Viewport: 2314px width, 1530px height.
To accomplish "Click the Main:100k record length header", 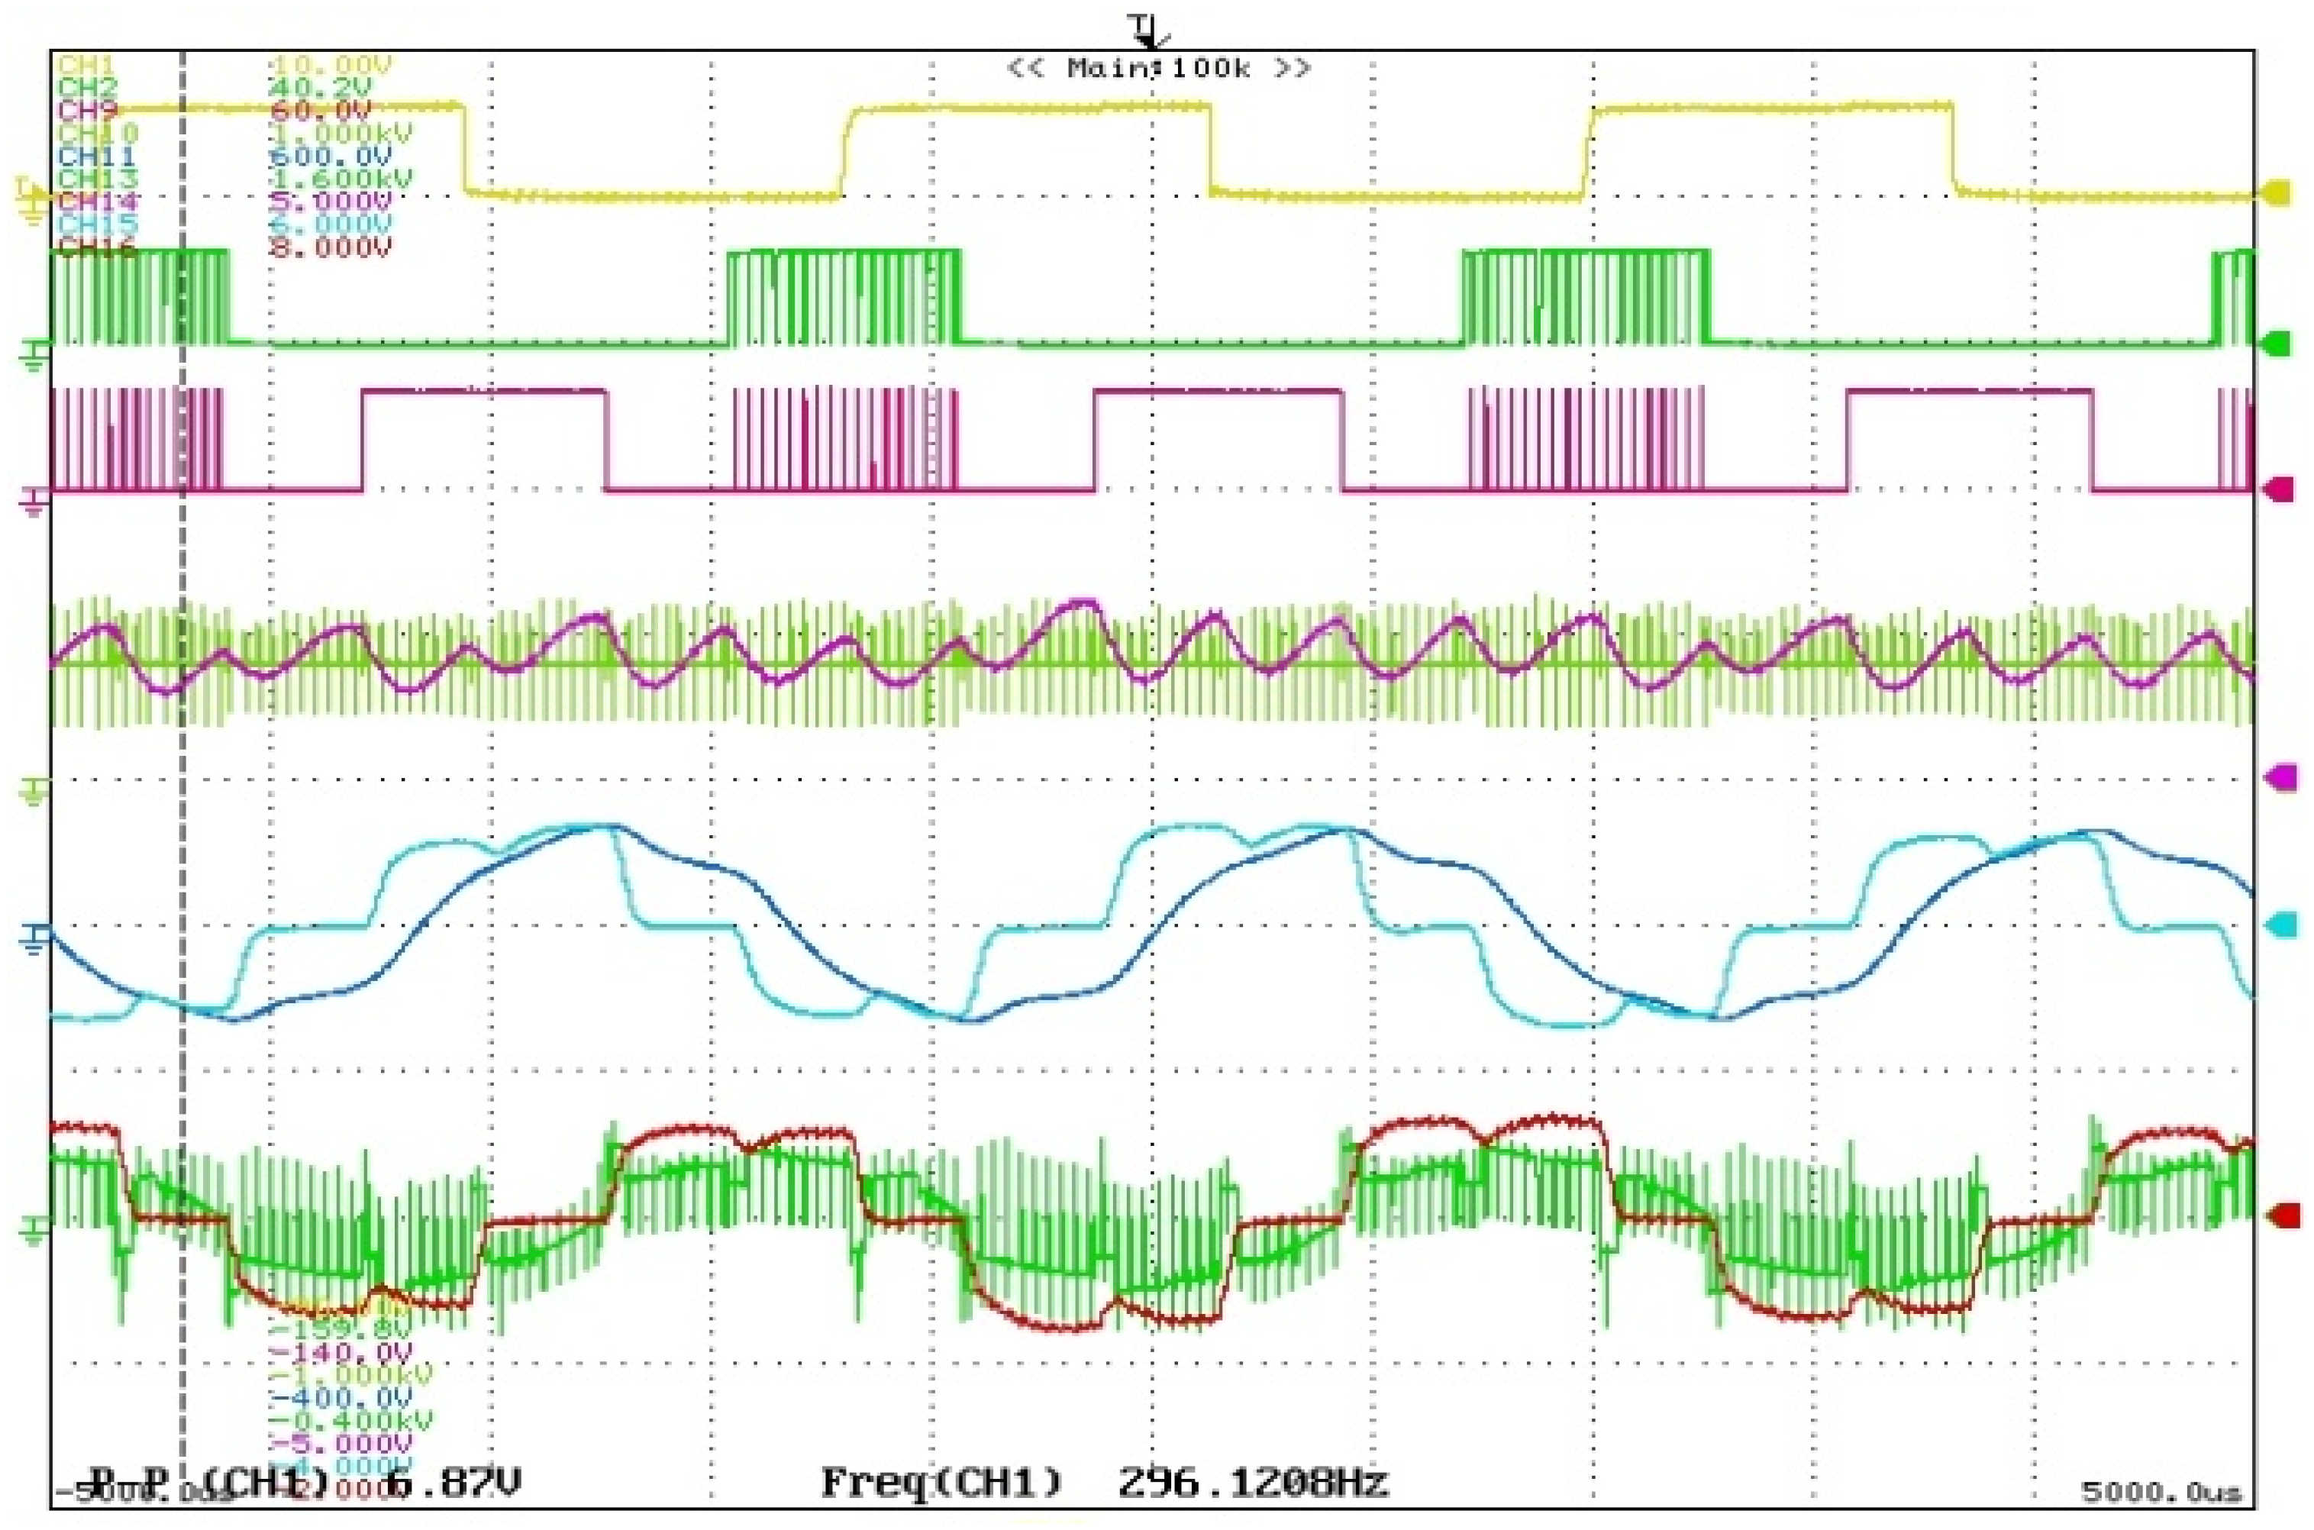I will 1158,68.
